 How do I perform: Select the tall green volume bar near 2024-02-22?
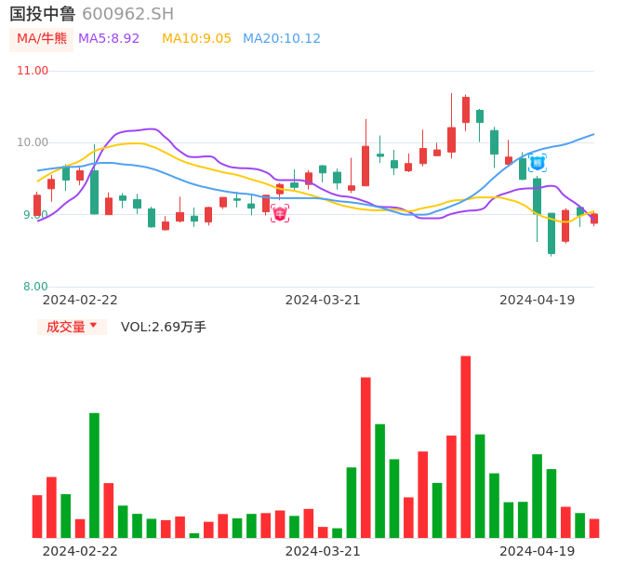94,475
